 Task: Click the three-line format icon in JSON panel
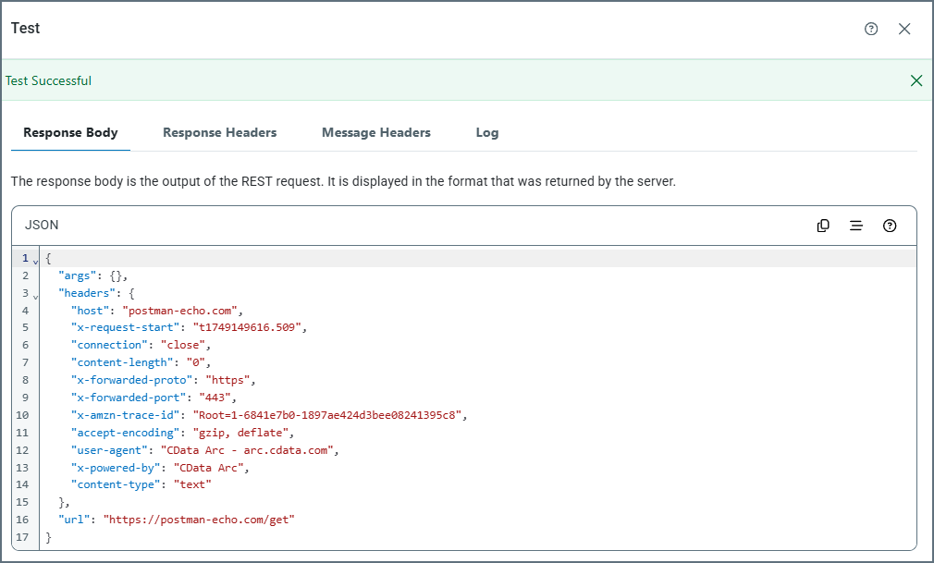[x=856, y=226]
